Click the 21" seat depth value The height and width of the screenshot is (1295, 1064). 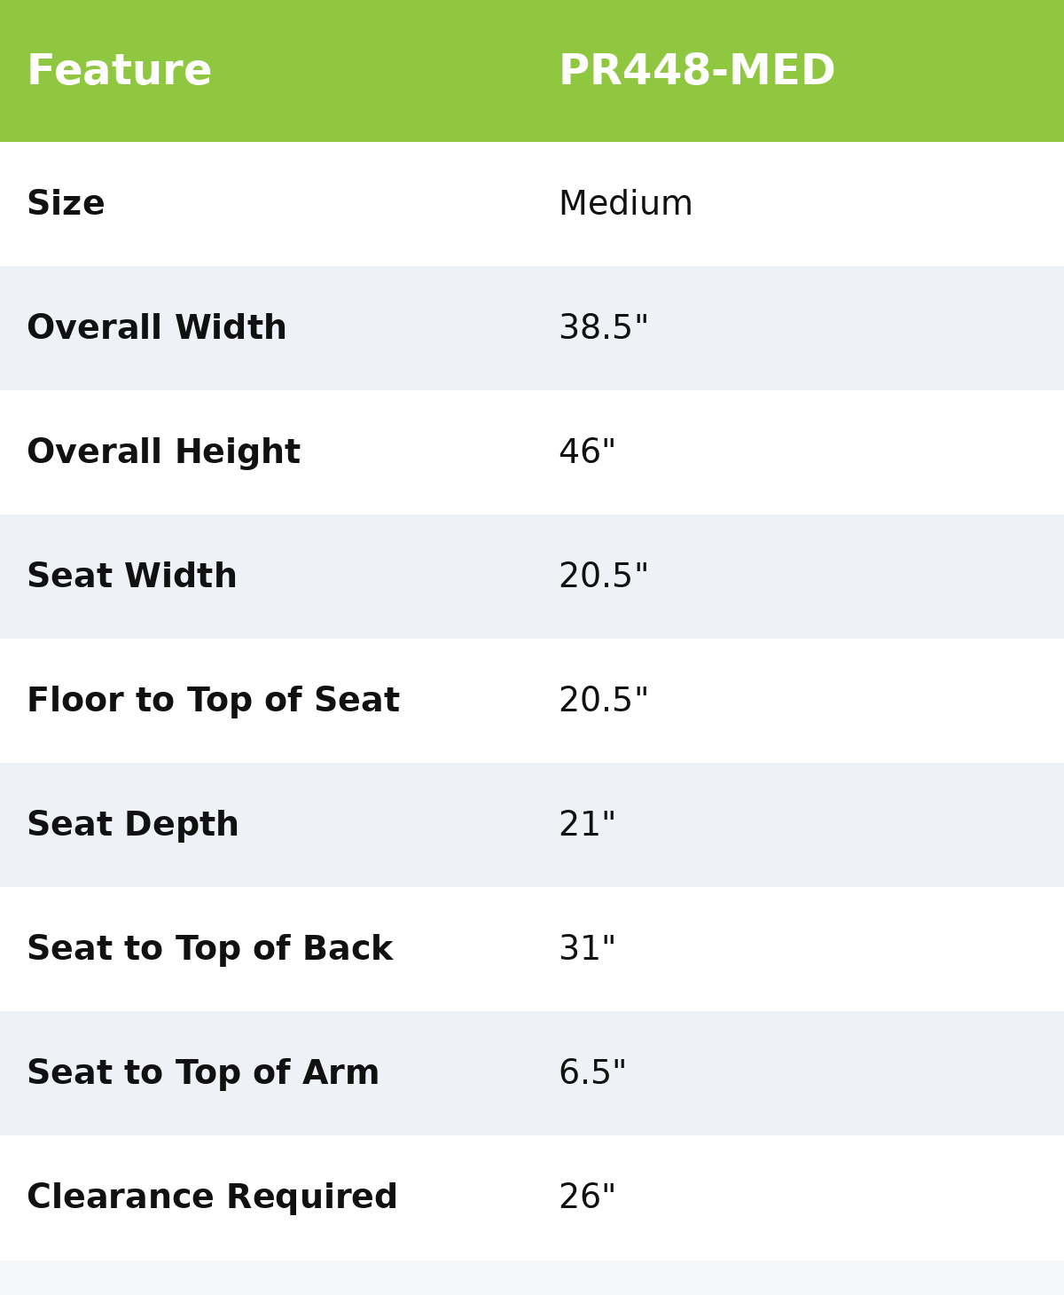(587, 825)
